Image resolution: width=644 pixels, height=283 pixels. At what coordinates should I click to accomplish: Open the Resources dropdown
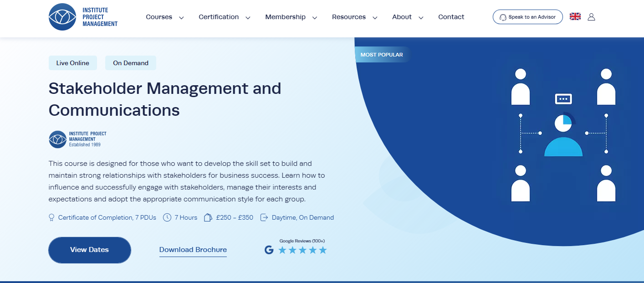pos(349,17)
